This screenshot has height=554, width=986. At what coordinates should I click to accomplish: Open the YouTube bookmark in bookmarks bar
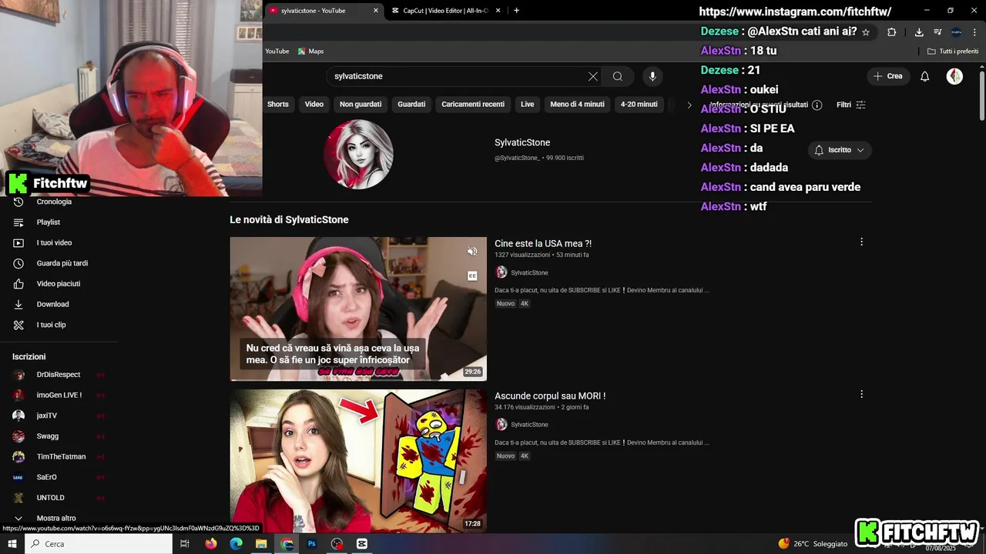277,52
